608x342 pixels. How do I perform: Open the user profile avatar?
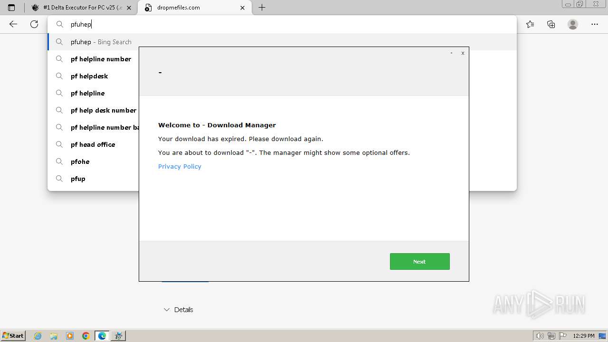click(573, 24)
